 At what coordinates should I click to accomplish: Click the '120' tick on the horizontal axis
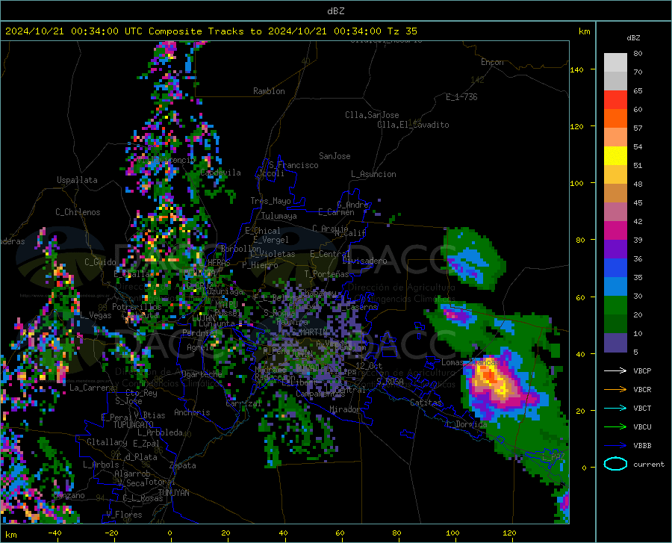(x=509, y=533)
